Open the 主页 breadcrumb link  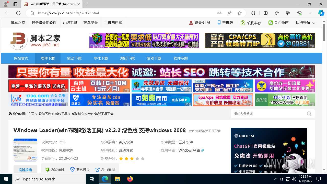[31, 114]
